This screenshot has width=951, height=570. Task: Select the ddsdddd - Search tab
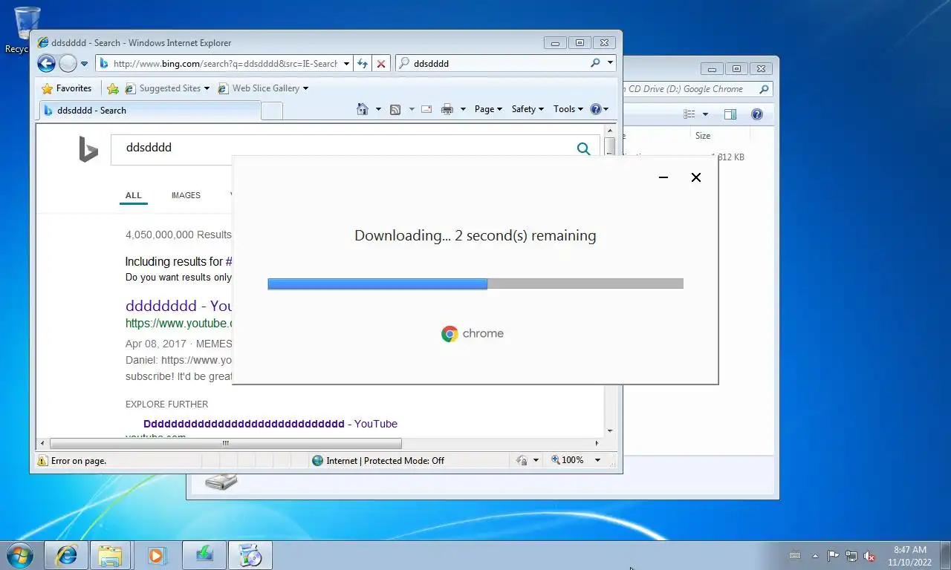click(x=149, y=111)
